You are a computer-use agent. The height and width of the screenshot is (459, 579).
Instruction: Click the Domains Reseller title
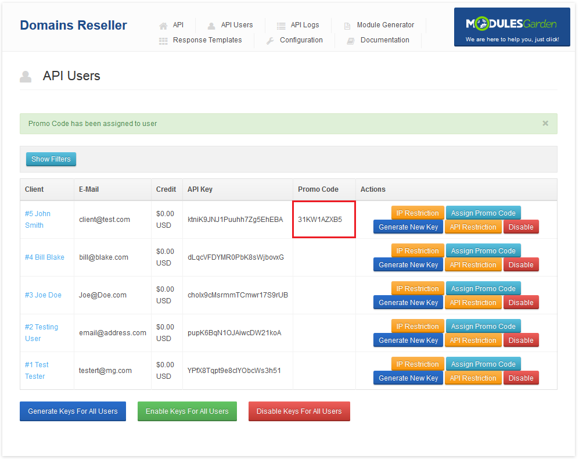click(x=74, y=25)
